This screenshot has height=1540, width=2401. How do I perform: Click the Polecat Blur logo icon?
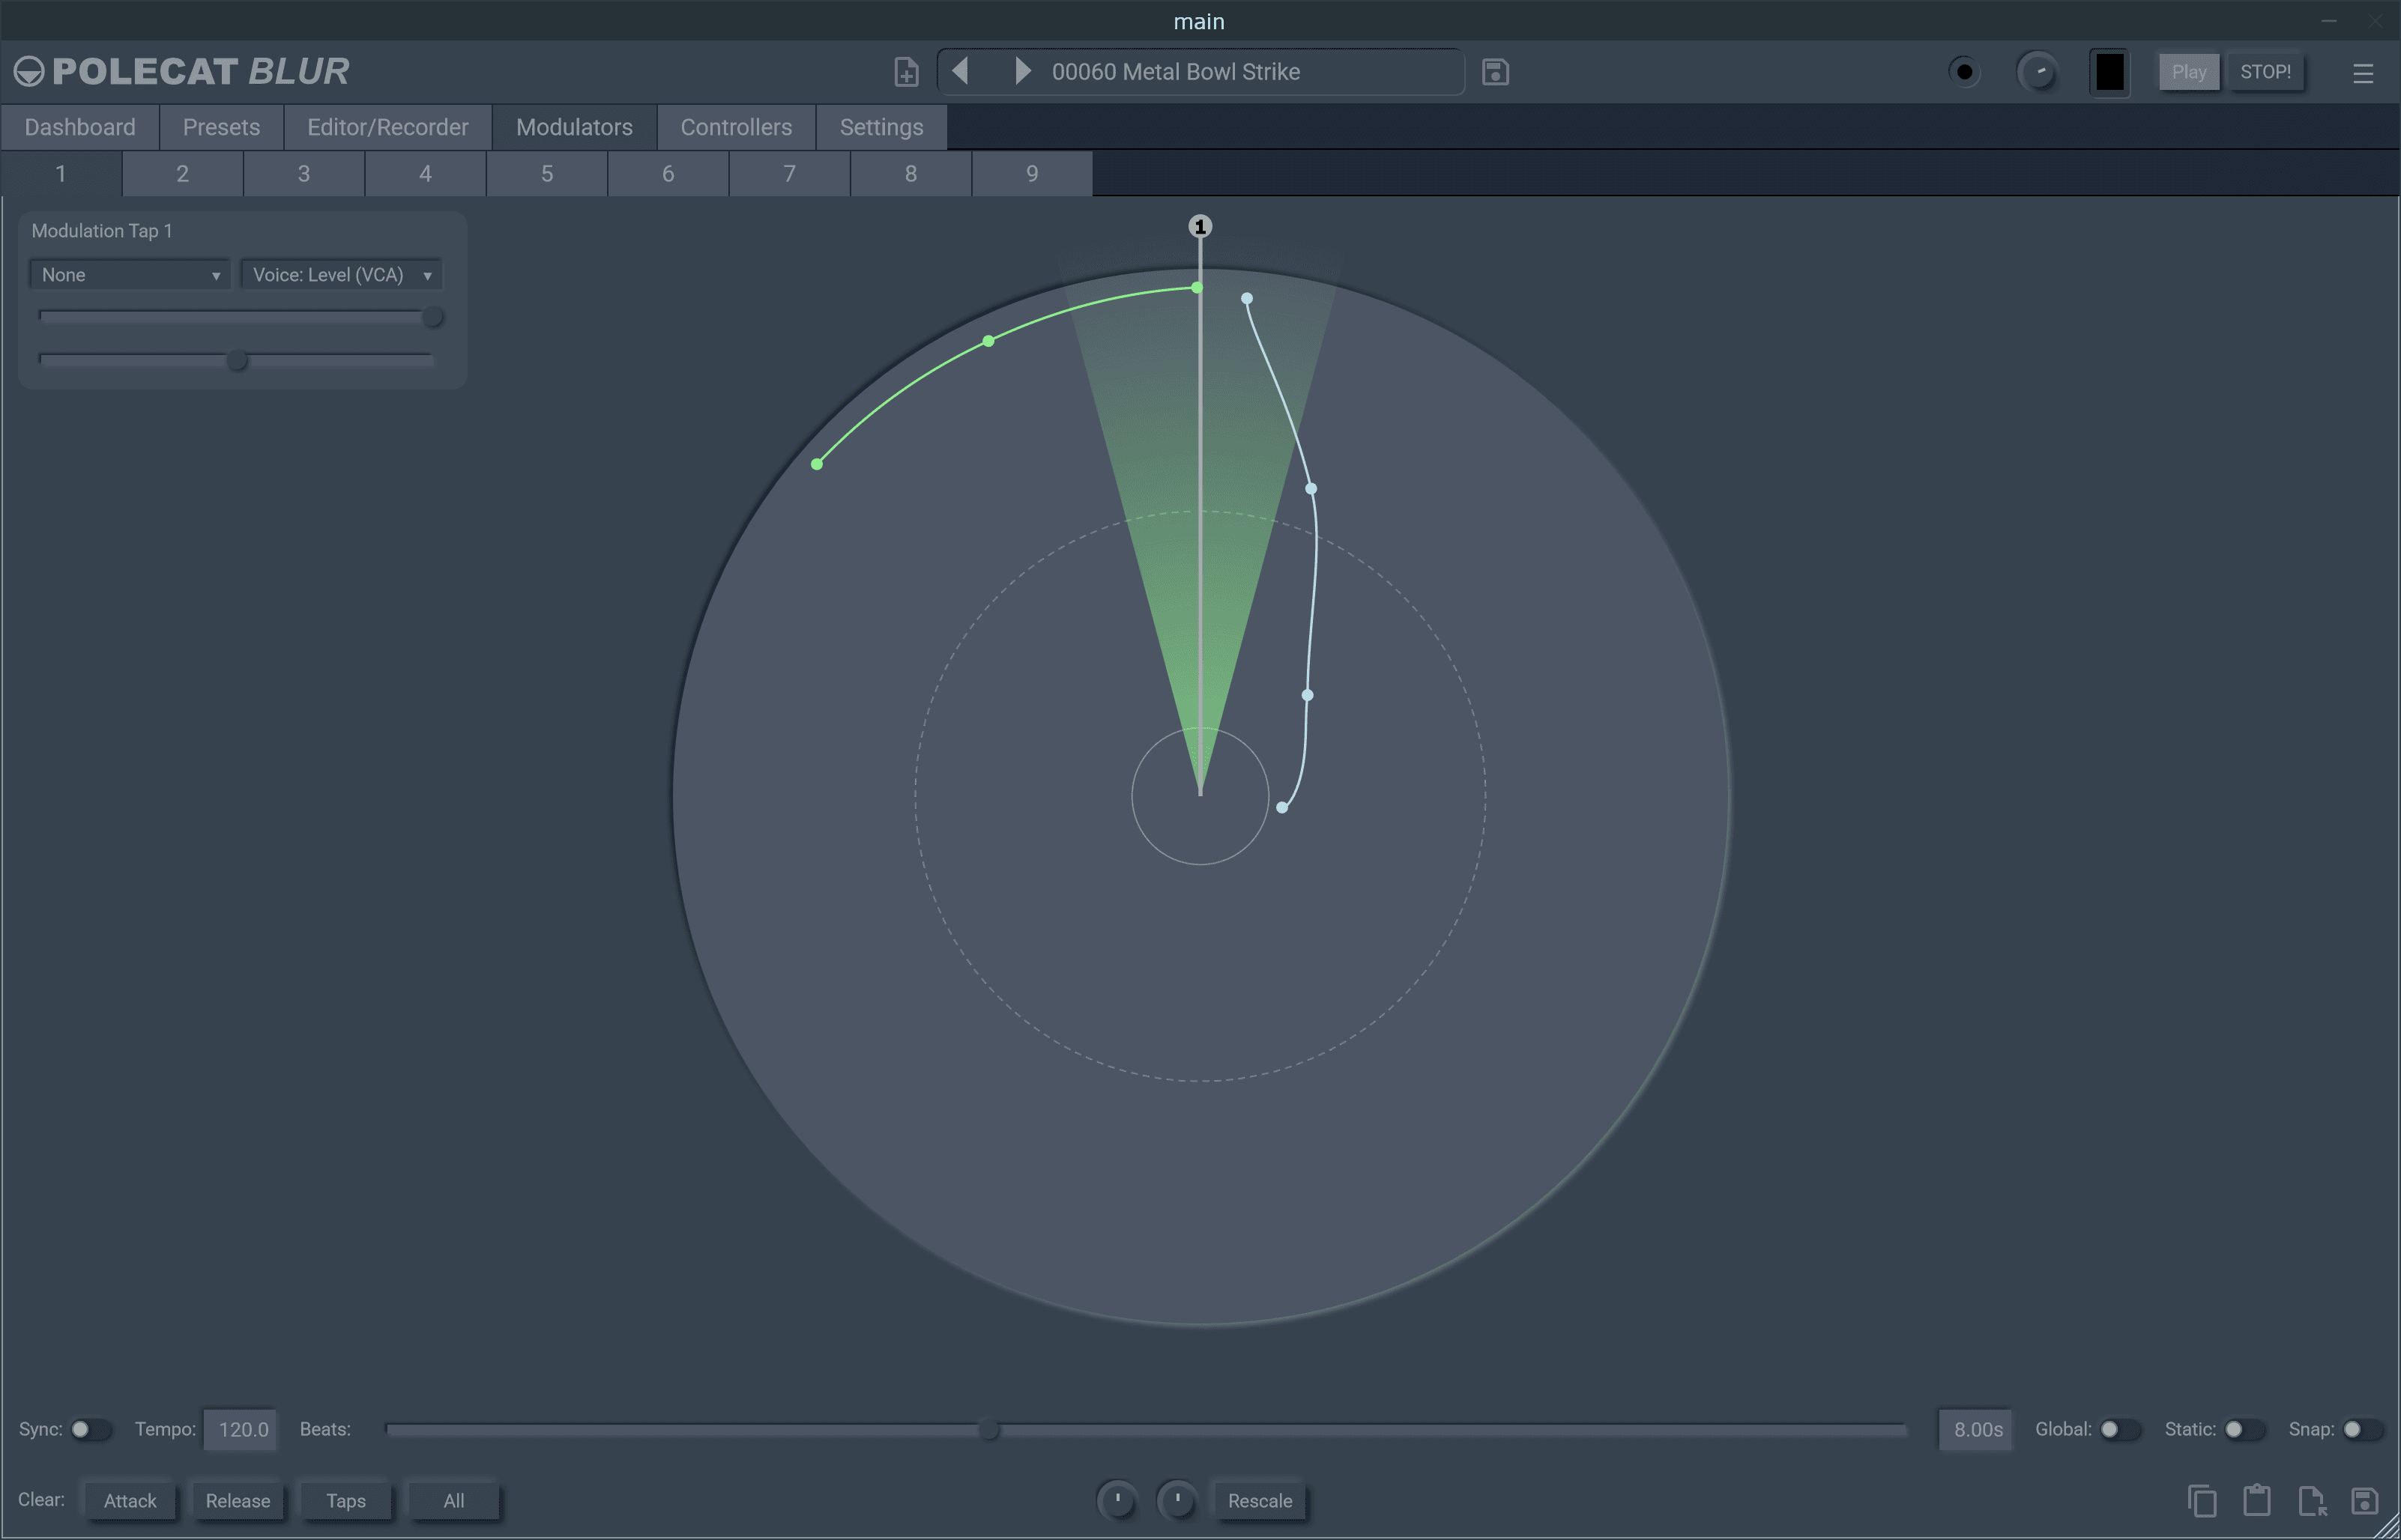[29, 72]
